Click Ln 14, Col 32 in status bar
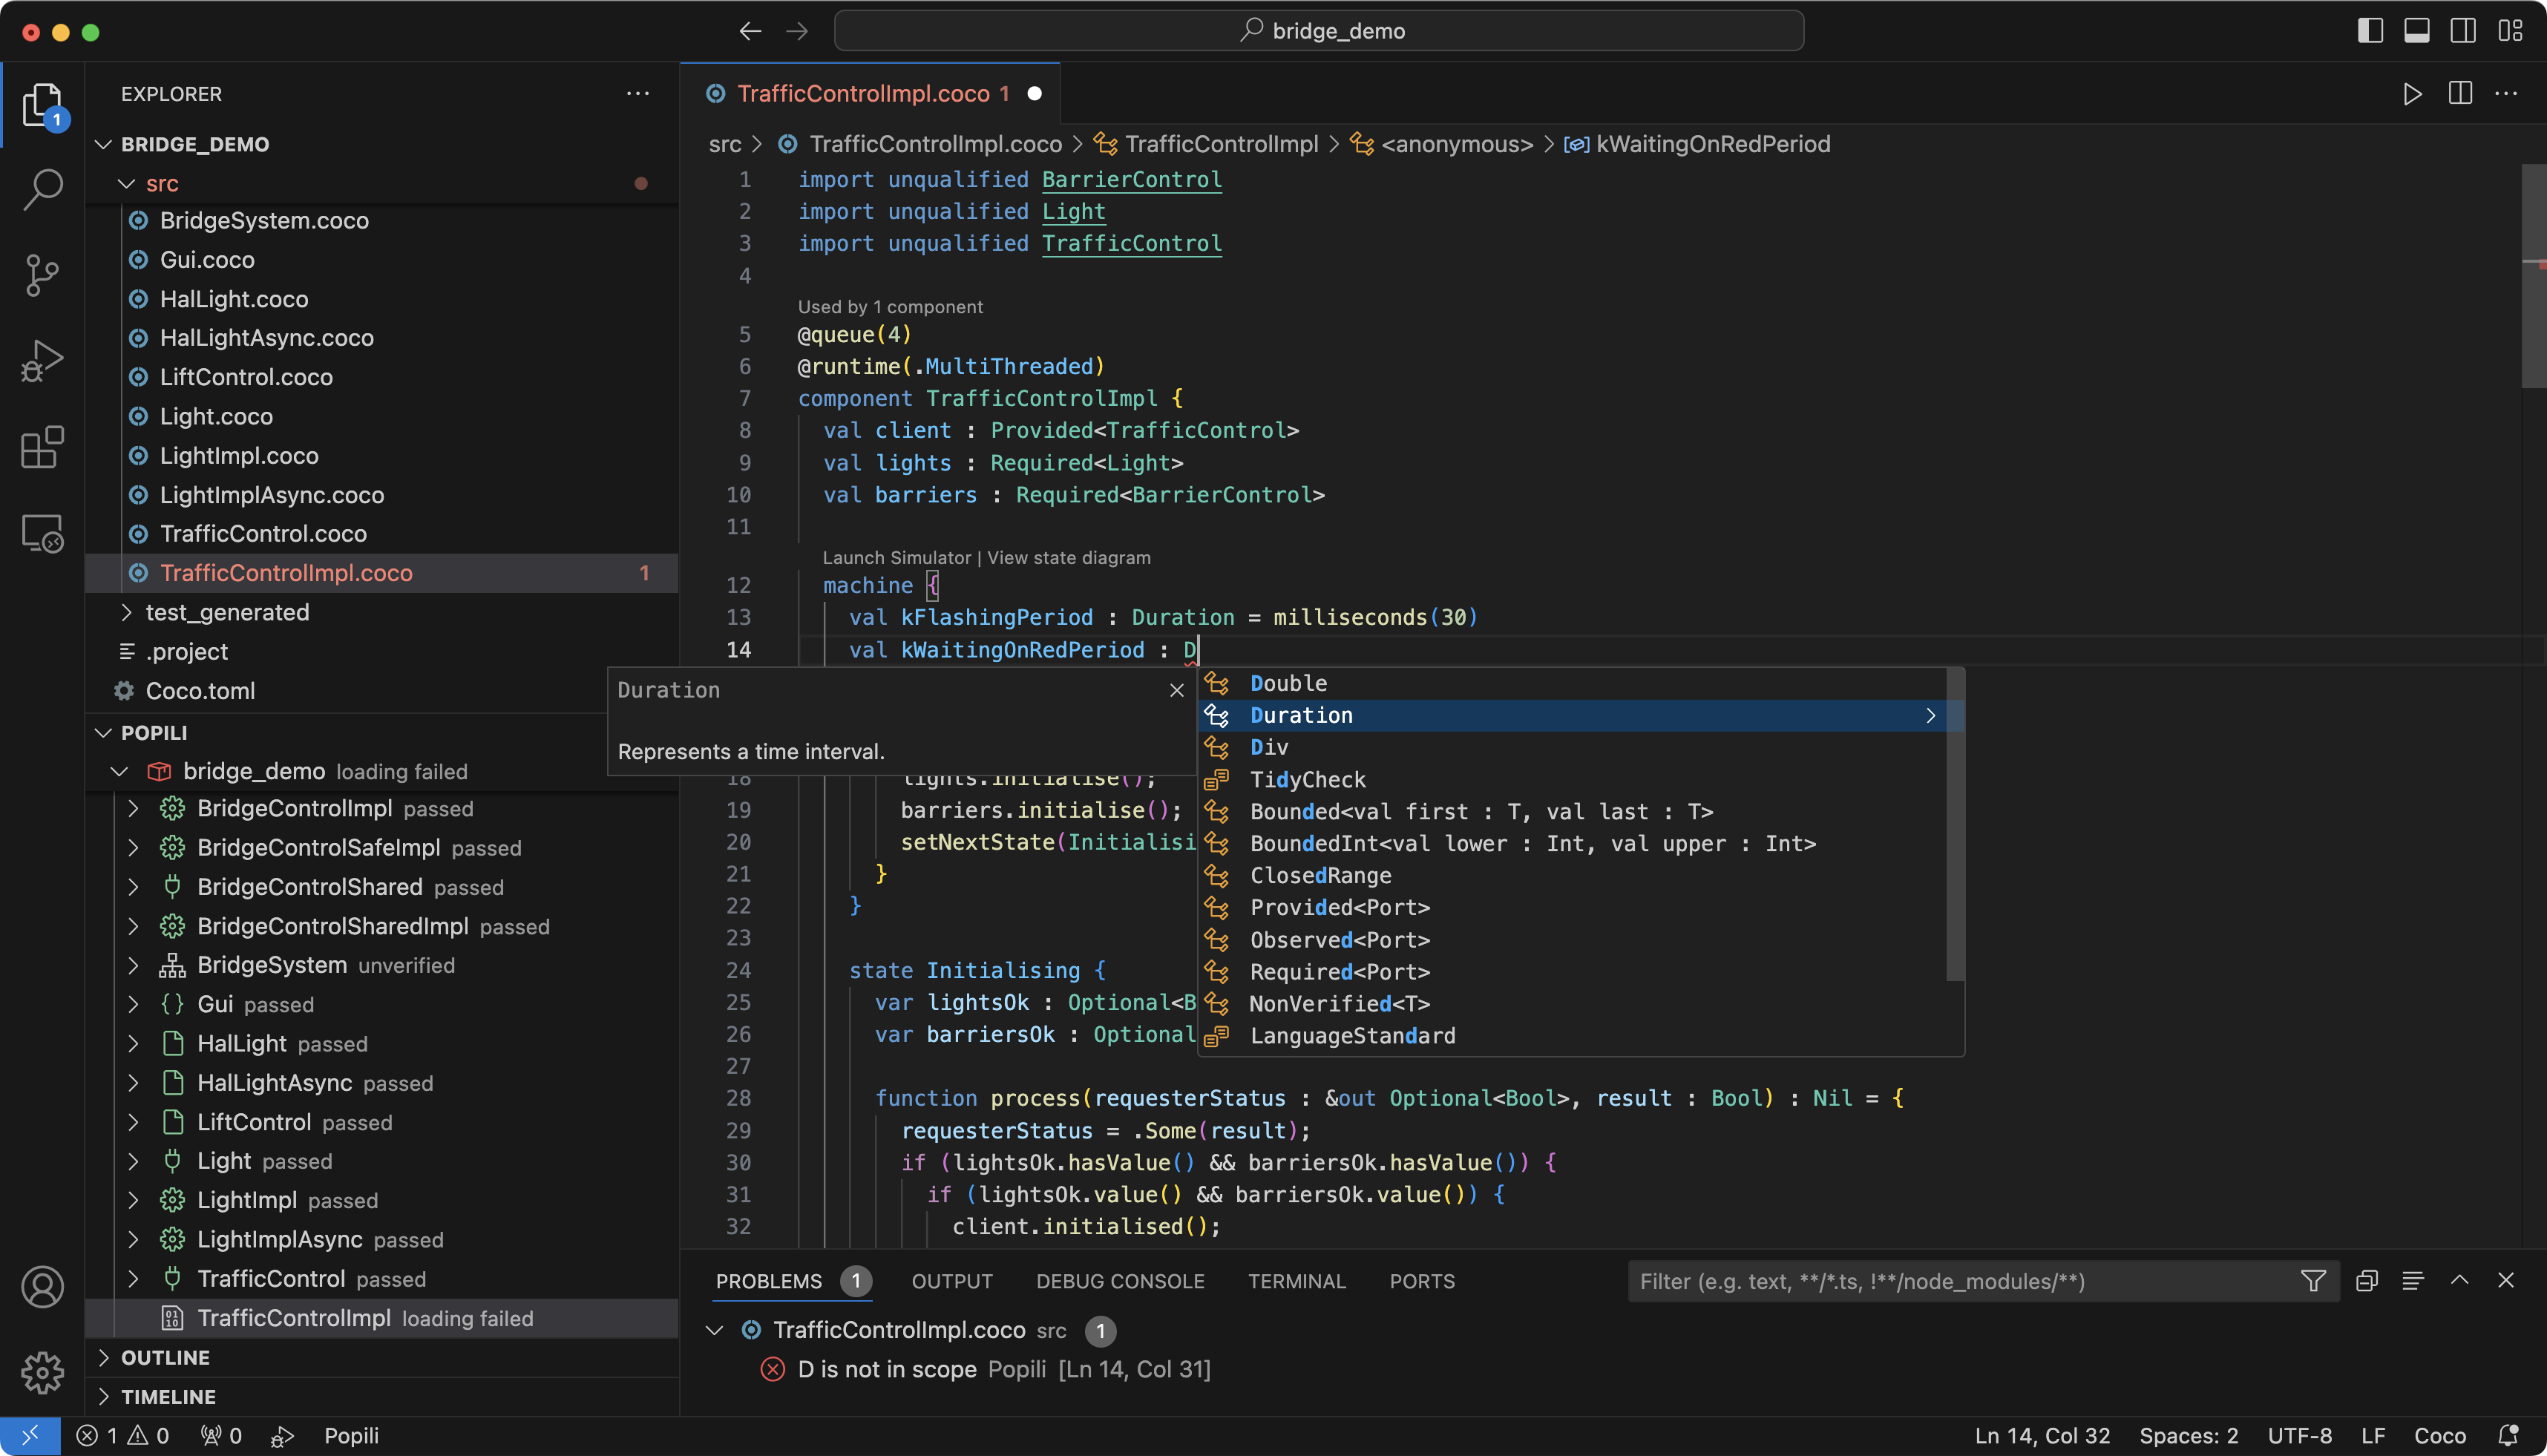 pyautogui.click(x=2042, y=1436)
